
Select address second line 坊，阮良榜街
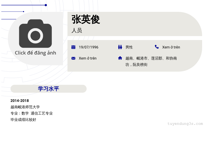click(136, 65)
